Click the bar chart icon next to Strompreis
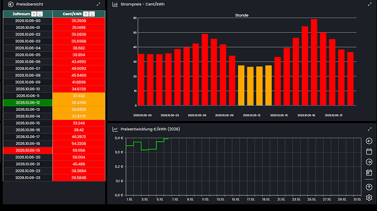Viewport: 377px width, 211px height. point(115,4)
